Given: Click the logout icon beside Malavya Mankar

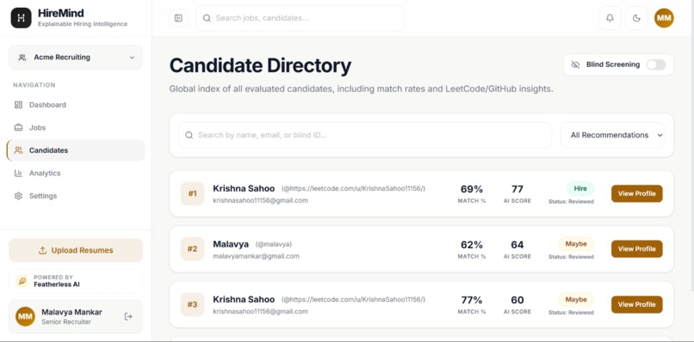Looking at the screenshot, I should point(128,316).
